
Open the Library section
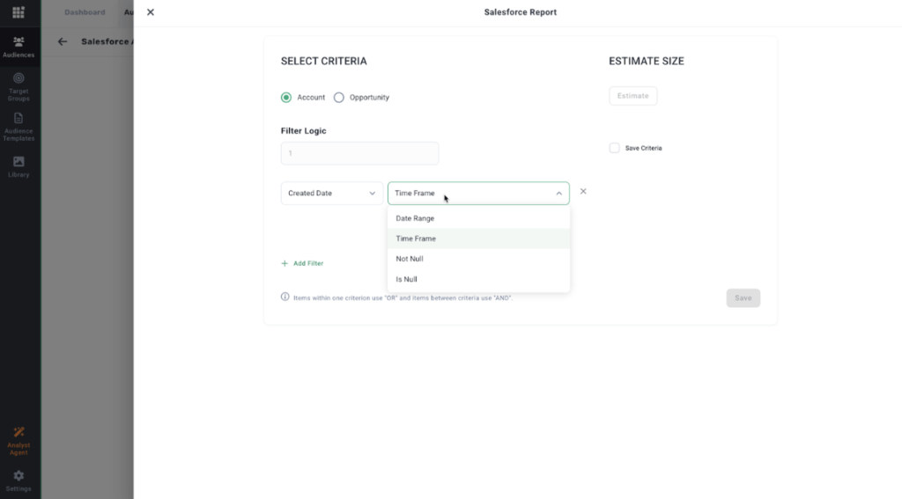[18, 166]
